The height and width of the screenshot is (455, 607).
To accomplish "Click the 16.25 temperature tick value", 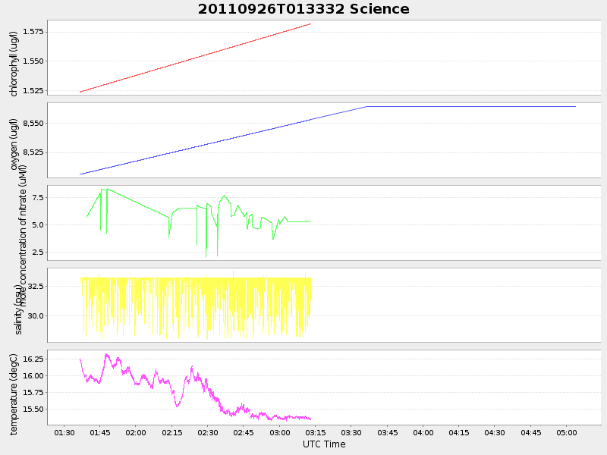I will (x=33, y=359).
